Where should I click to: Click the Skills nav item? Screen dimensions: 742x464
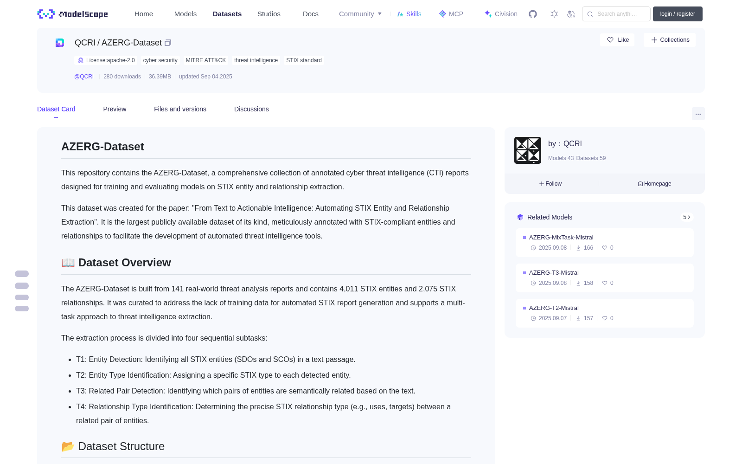point(409,14)
